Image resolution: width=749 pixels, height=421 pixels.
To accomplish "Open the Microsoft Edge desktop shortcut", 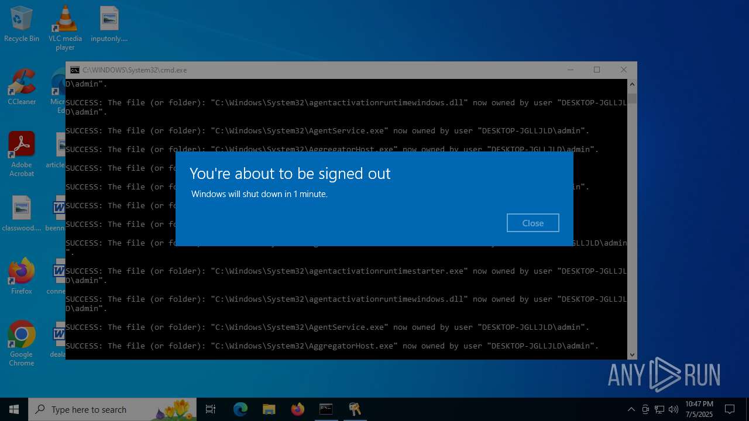I will pos(57,90).
